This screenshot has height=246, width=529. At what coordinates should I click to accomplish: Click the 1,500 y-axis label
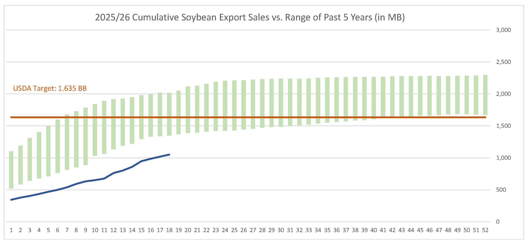pos(503,126)
